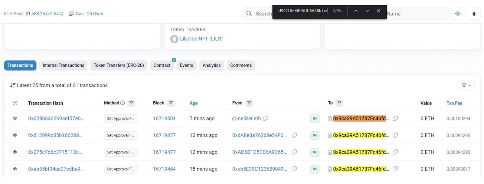Open block 16719464
Image resolution: width=484 pixels, height=184 pixels.
[164, 169]
